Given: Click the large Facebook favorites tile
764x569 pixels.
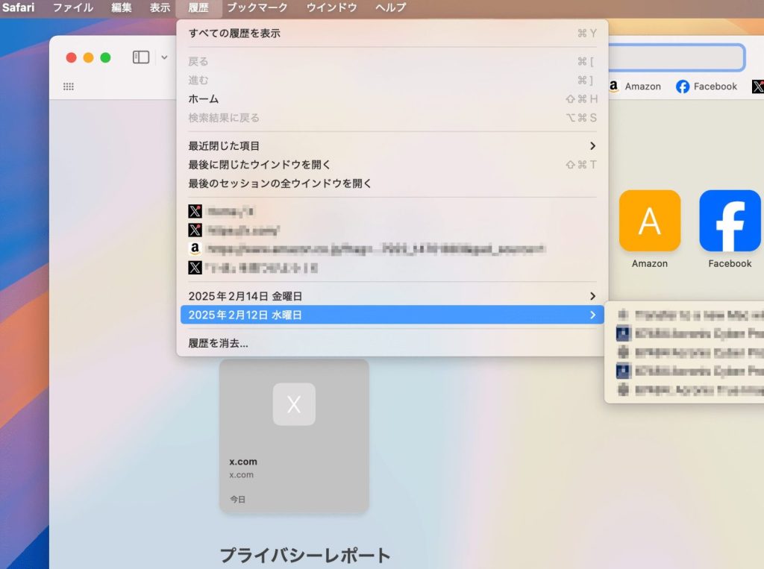Looking at the screenshot, I should click(730, 221).
